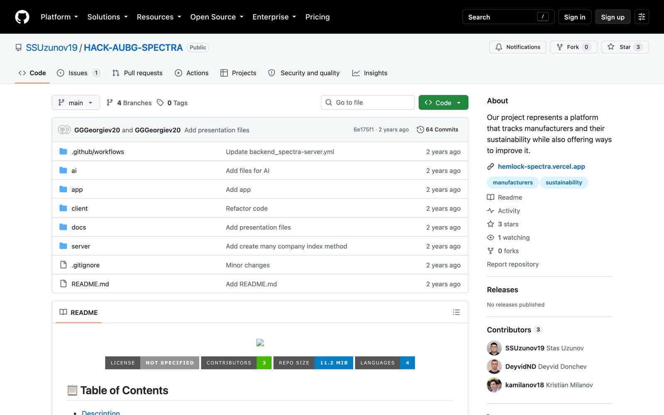Open the GitHub home logo
Viewport: 664px width, 415px height.
(22, 17)
